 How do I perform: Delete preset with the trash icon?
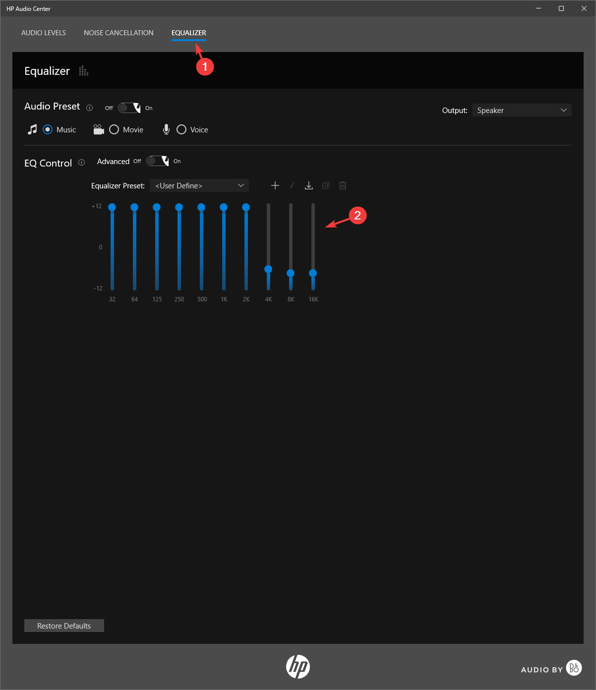[343, 185]
